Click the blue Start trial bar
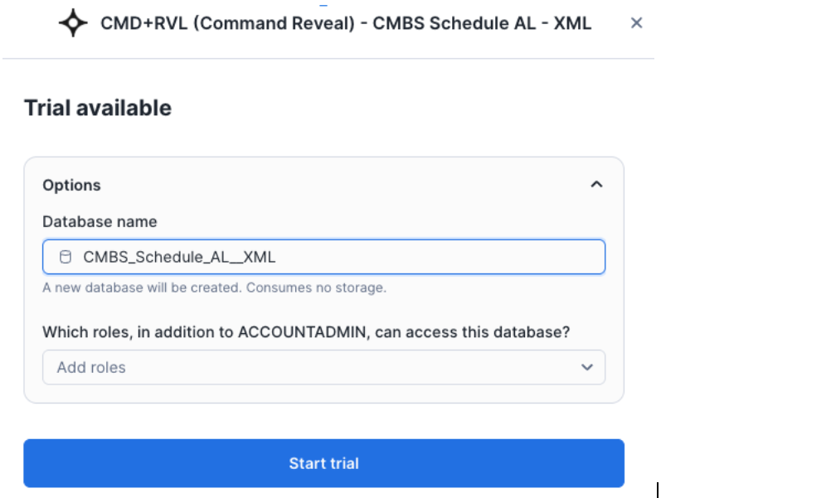Viewport: 836px width, 498px height. pyautogui.click(x=324, y=463)
